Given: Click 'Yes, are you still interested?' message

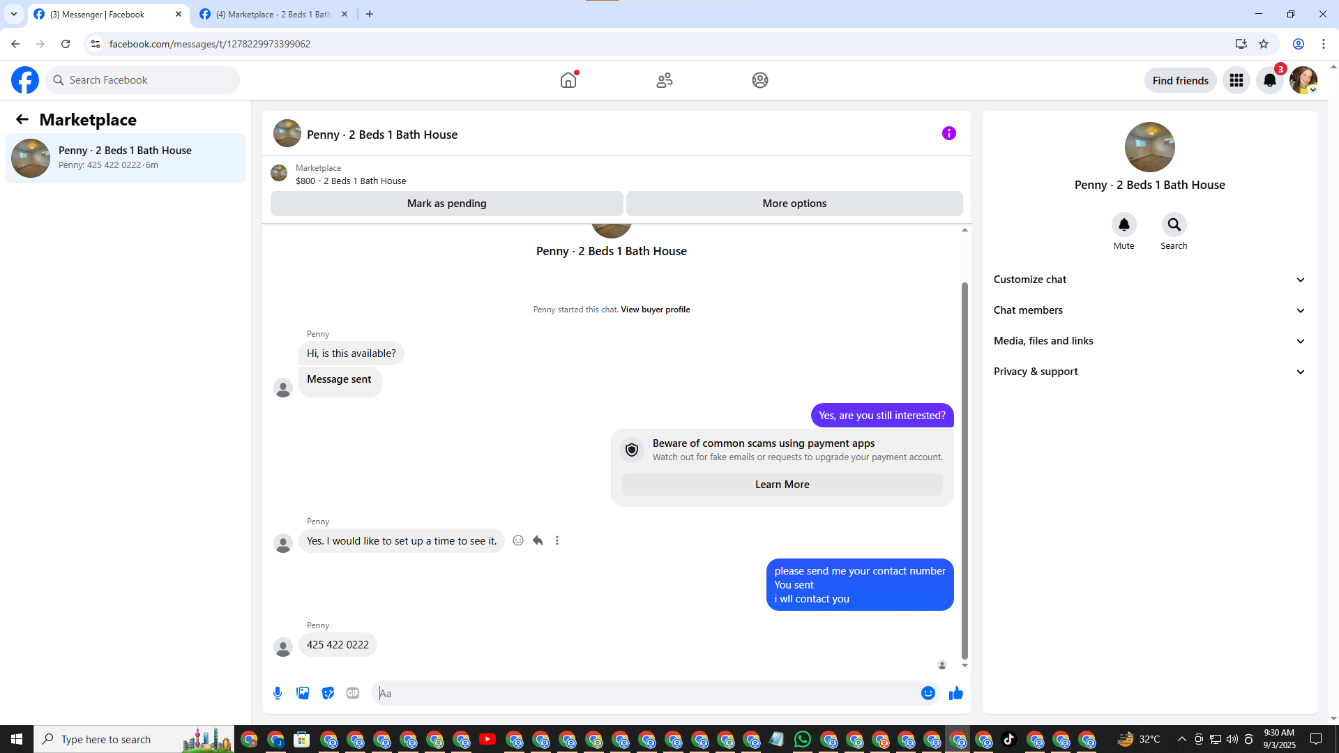Looking at the screenshot, I should [882, 416].
